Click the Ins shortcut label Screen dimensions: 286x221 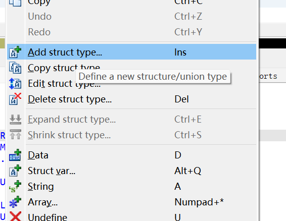180,52
